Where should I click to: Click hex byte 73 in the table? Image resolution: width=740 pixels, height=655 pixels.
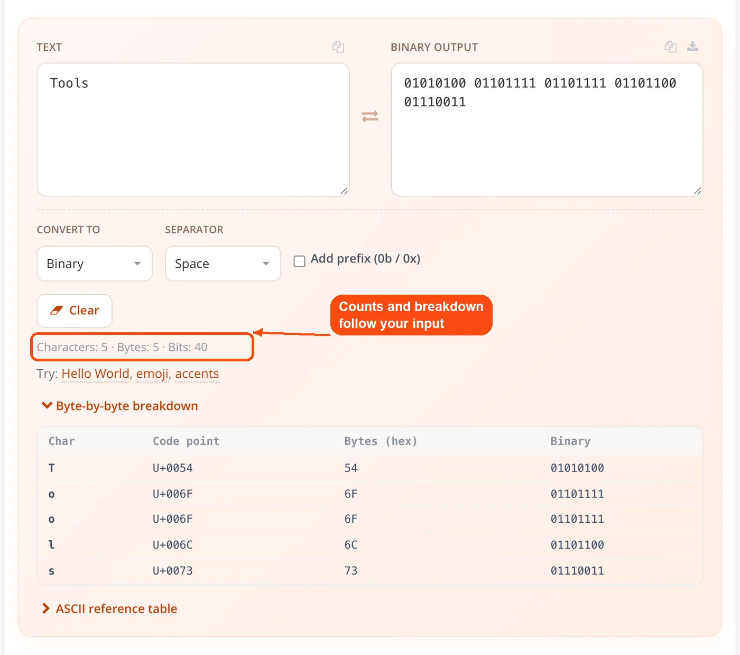[351, 571]
